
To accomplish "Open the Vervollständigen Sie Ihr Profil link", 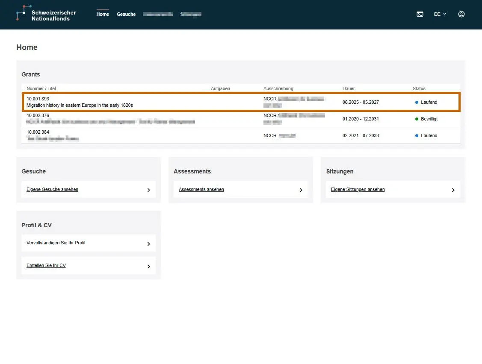I will pyautogui.click(x=56, y=243).
